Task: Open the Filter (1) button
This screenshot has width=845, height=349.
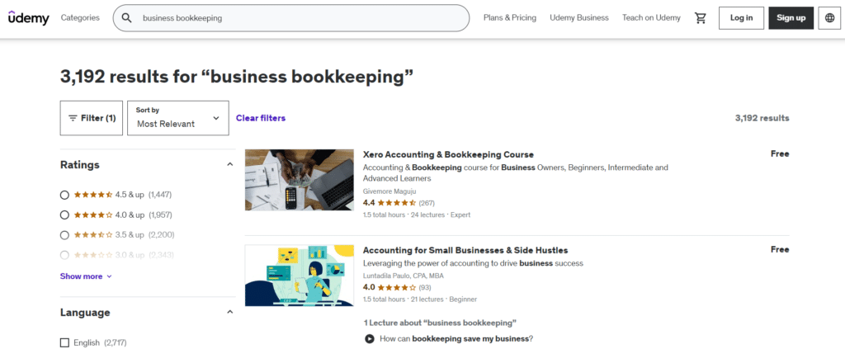Action: tap(91, 118)
